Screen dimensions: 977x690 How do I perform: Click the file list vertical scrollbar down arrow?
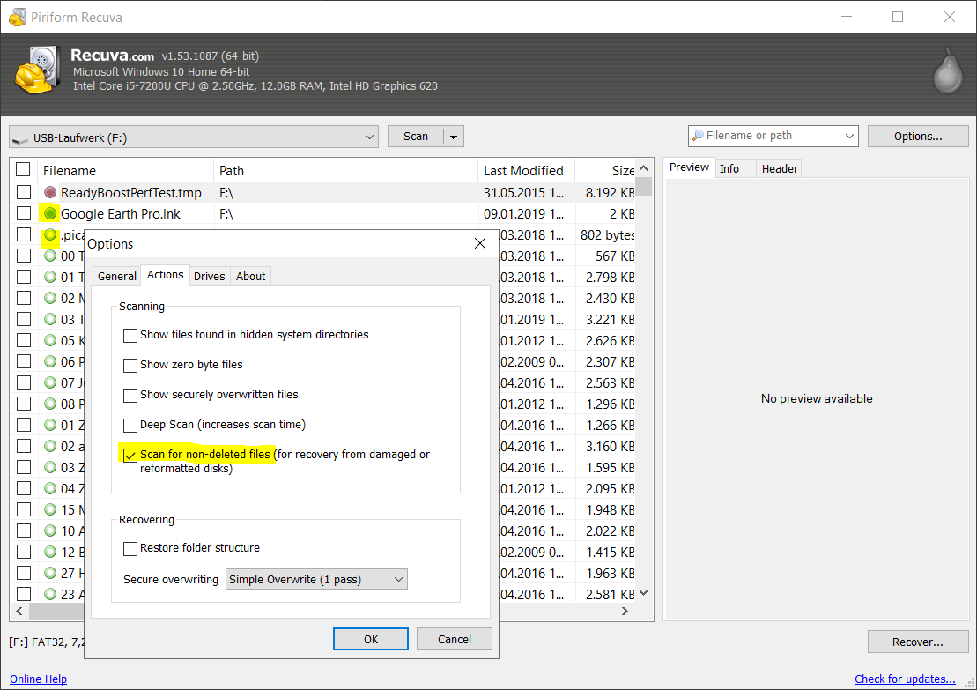pos(644,593)
